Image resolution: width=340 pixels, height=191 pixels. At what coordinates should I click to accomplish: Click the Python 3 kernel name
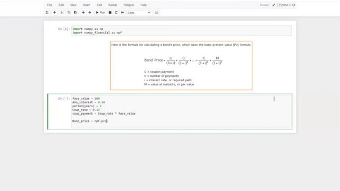pos(285,5)
